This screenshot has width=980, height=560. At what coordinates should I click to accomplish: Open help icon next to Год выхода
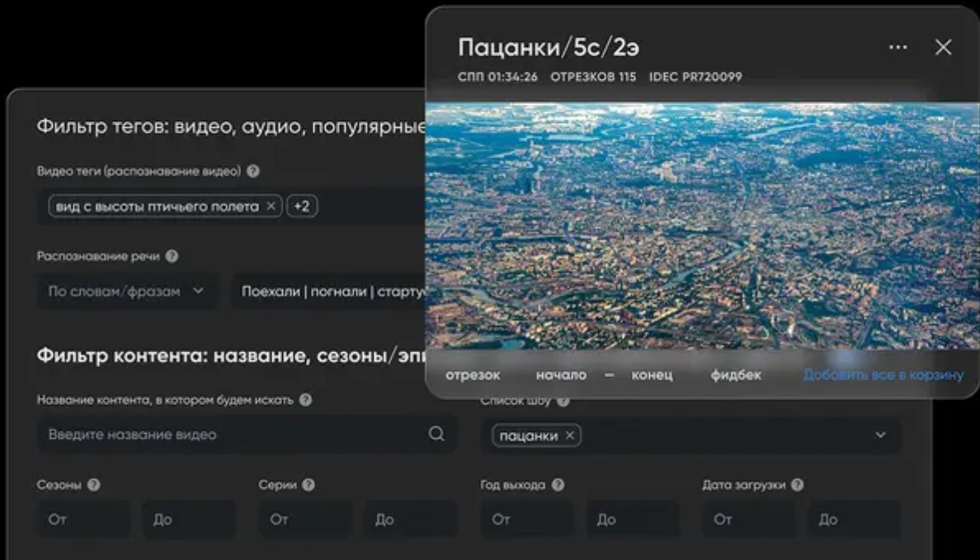pyautogui.click(x=558, y=485)
